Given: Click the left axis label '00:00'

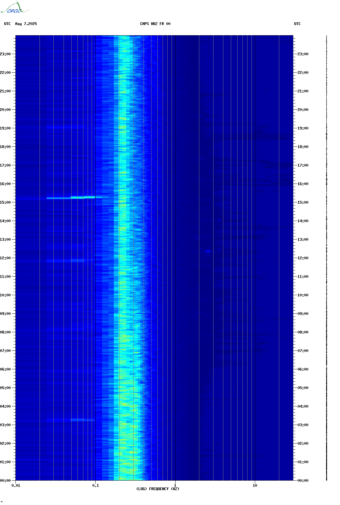Looking at the screenshot, I should [x=5, y=481].
